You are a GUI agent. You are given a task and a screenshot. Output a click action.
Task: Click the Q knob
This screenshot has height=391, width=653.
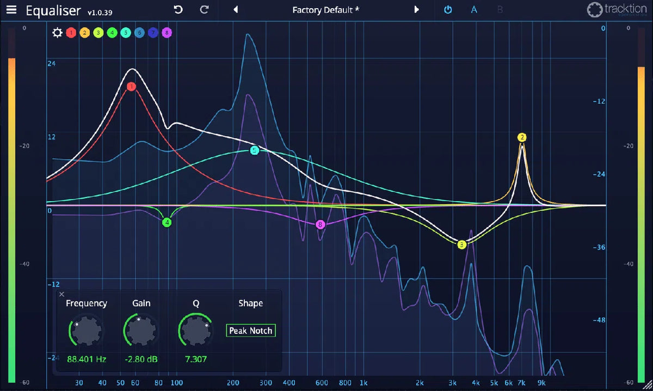click(196, 331)
